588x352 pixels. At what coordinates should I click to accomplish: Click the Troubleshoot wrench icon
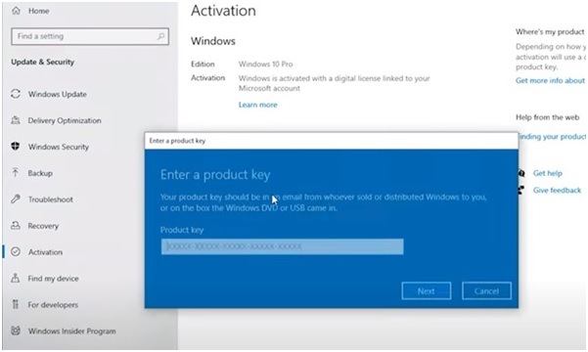(16, 199)
